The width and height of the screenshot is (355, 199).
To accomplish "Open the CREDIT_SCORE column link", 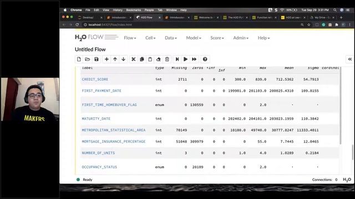I will pyautogui.click(x=95, y=80).
